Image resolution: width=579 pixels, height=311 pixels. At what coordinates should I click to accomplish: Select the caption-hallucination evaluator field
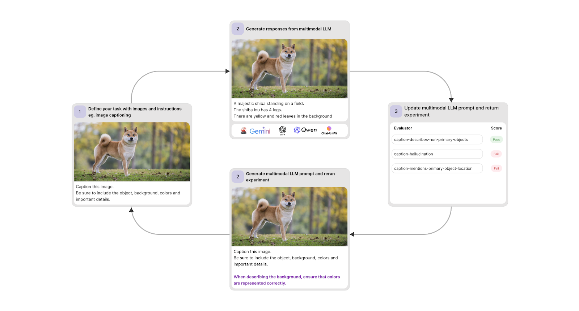[x=437, y=154]
